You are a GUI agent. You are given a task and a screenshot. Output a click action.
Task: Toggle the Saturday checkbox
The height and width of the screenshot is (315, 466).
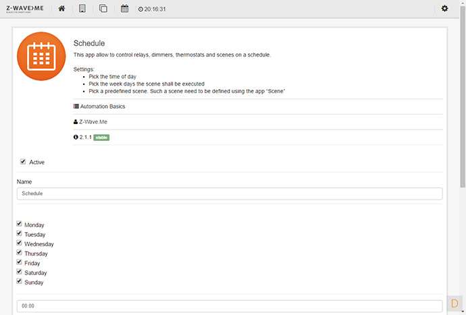pyautogui.click(x=20, y=273)
